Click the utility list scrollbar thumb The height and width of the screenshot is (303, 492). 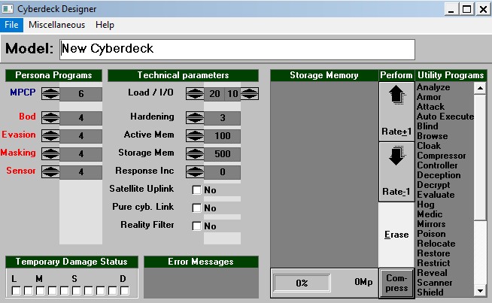pos(480,157)
